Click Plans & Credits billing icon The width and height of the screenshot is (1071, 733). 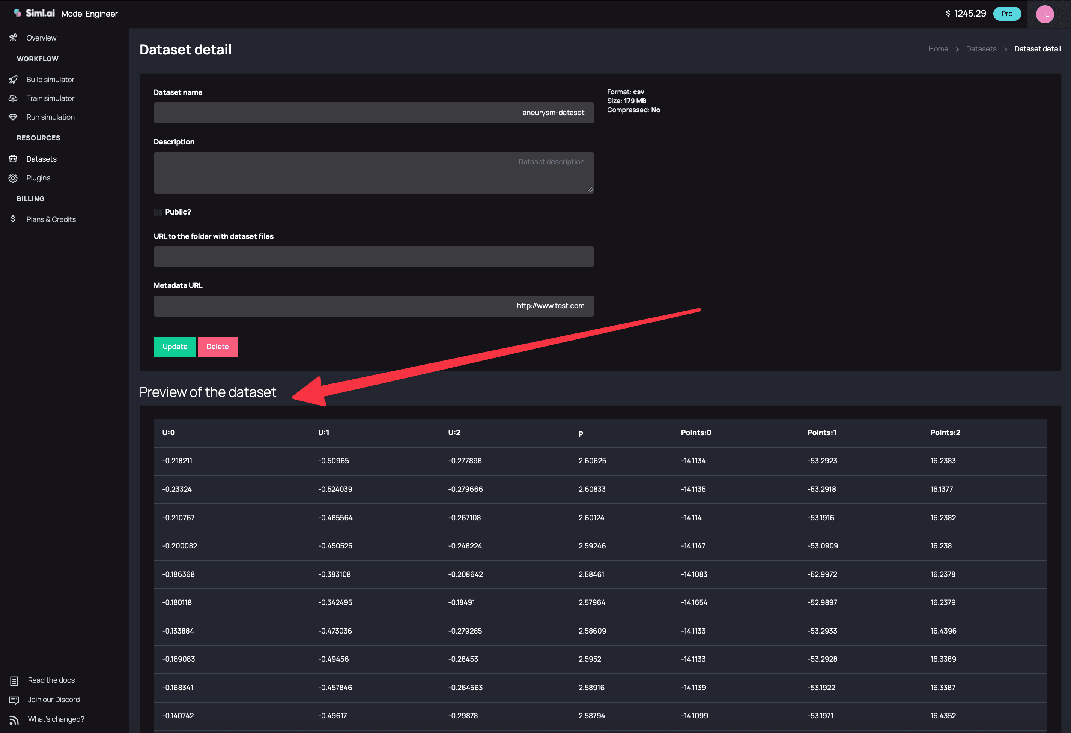(x=13, y=219)
